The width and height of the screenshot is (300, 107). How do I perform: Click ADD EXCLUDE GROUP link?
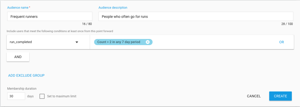[26, 75]
